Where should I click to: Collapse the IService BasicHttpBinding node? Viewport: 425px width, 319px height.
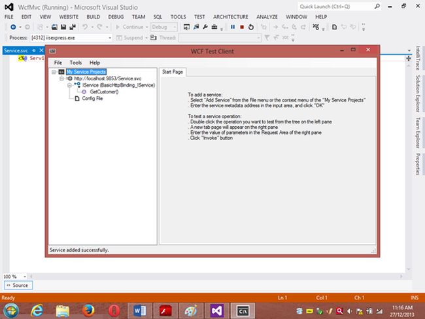pos(69,85)
